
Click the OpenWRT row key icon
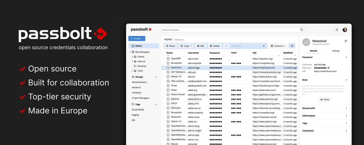(x=168, y=59)
